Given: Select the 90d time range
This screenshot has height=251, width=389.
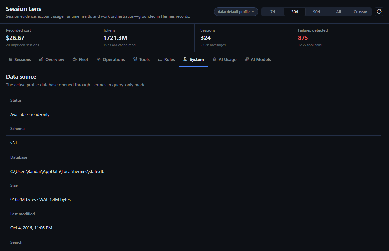Looking at the screenshot, I should (316, 12).
